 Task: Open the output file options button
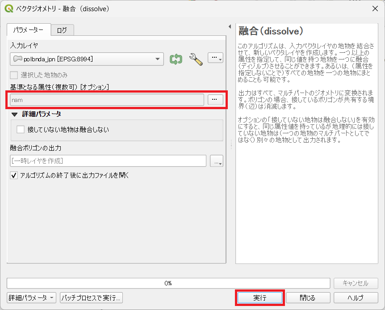pos(217,161)
